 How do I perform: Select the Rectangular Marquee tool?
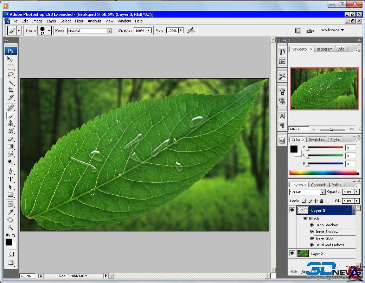(11, 67)
